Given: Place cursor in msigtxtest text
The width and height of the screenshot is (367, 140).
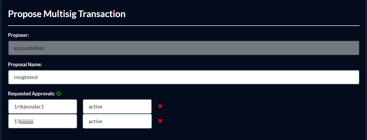Looking at the screenshot, I should [x=26, y=77].
